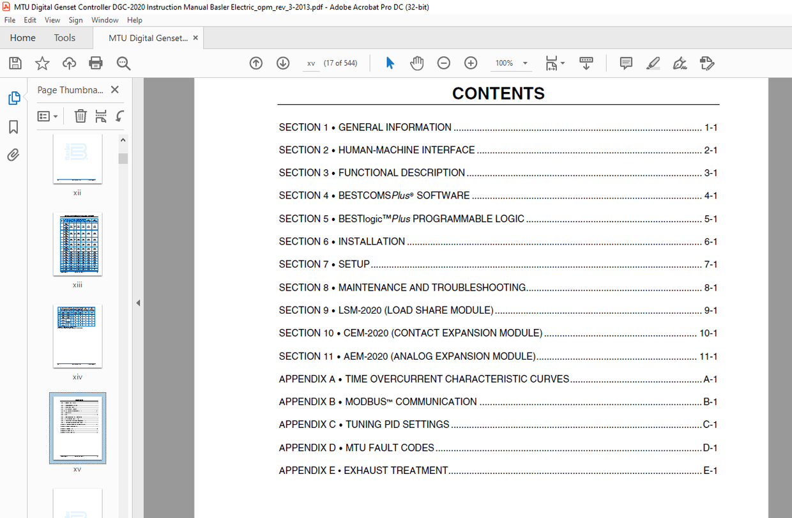The width and height of the screenshot is (792, 518).
Task: Print the document with the printer icon
Action: point(96,63)
